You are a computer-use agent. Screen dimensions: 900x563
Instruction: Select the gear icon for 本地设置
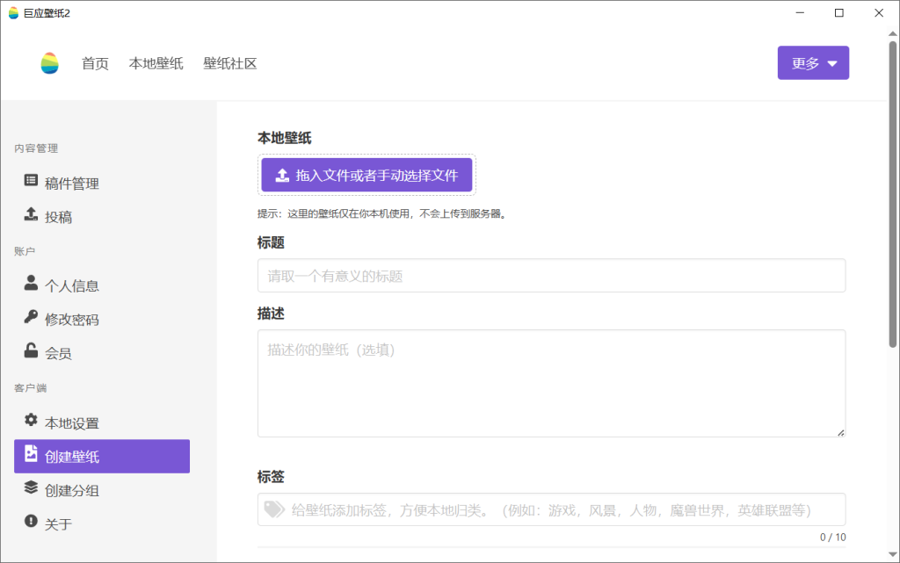pos(30,422)
